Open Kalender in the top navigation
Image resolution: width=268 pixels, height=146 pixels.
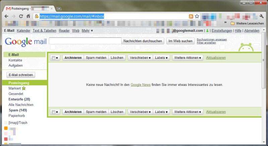(x=23, y=31)
